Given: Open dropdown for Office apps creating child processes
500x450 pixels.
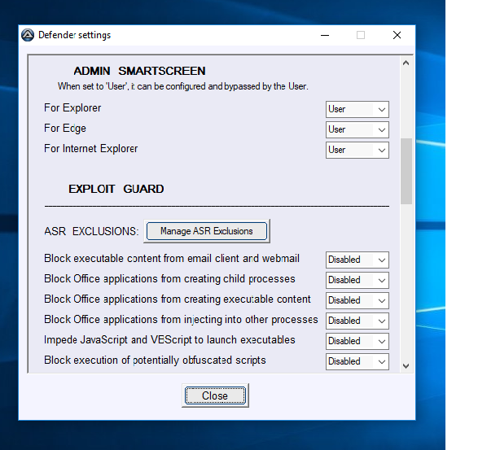Looking at the screenshot, I should click(357, 280).
